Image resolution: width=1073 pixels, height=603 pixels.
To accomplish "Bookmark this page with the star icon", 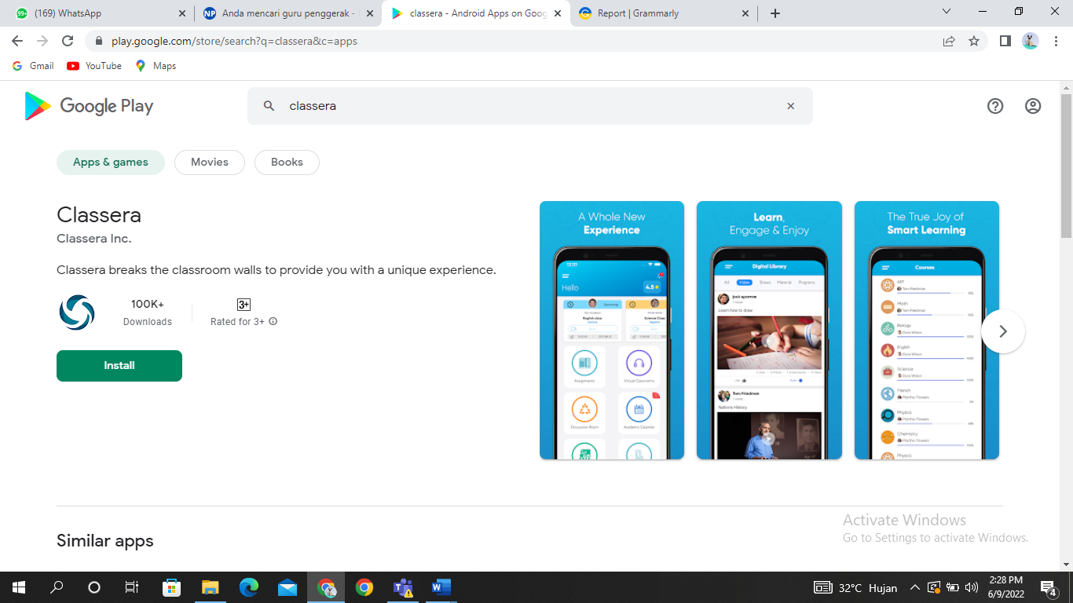I will pyautogui.click(x=974, y=41).
